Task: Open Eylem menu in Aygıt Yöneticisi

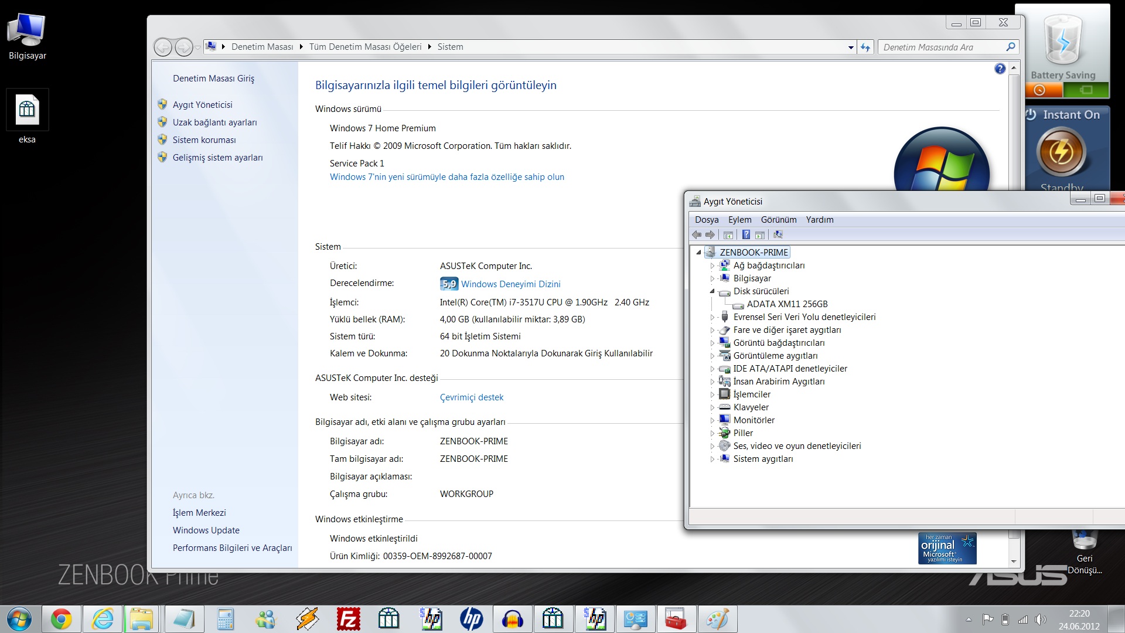Action: pyautogui.click(x=739, y=220)
